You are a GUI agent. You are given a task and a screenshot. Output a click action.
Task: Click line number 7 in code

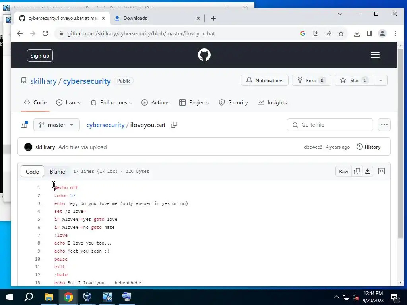[39, 235]
